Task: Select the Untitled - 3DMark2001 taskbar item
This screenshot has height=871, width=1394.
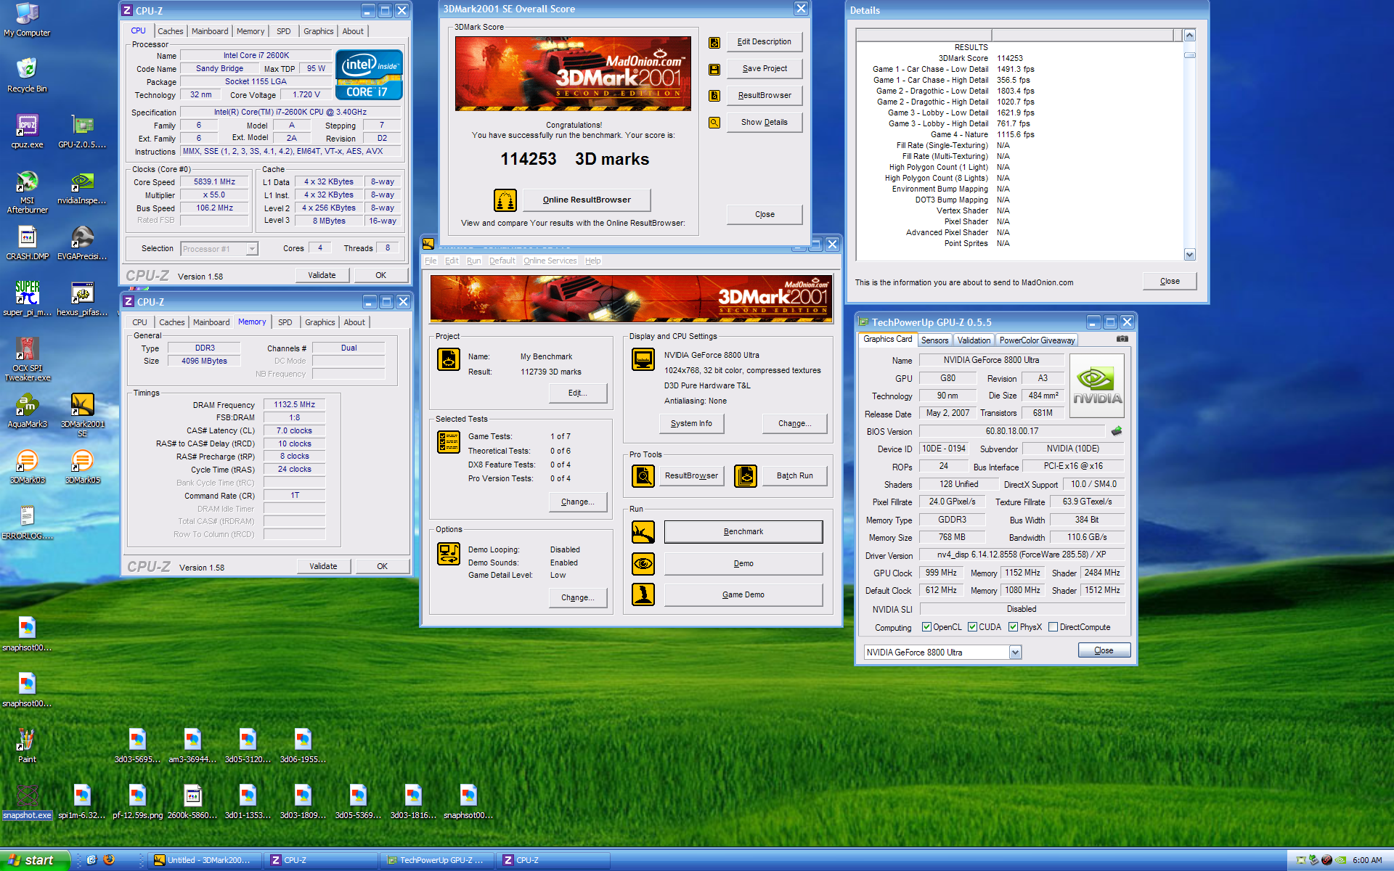Action: [203, 860]
